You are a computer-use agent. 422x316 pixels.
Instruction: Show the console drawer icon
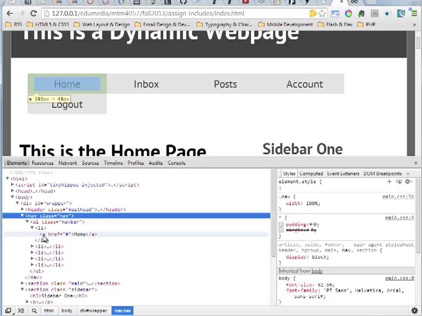click(x=21, y=311)
